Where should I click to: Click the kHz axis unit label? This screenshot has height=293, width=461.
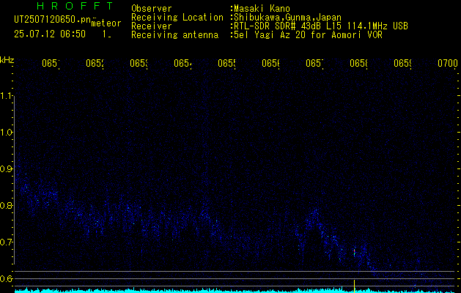[x=7, y=60]
